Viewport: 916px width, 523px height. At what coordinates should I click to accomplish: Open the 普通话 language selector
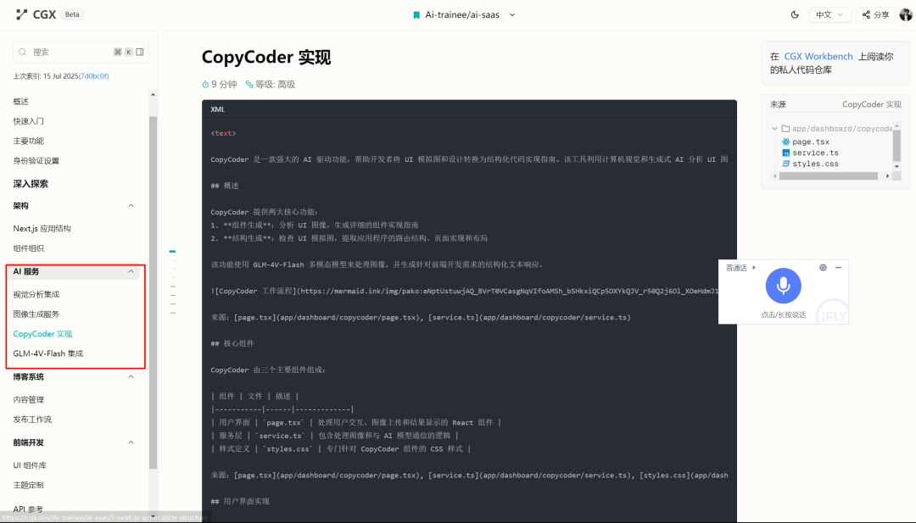pyautogui.click(x=740, y=268)
